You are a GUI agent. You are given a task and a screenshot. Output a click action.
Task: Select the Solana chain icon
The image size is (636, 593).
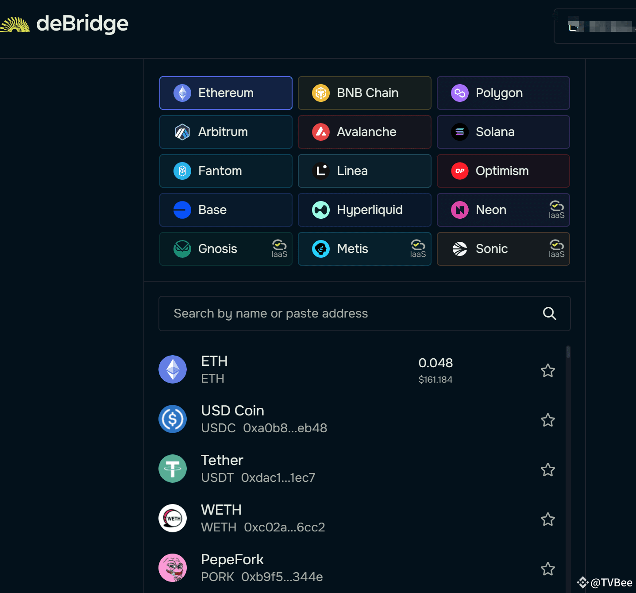tap(460, 132)
